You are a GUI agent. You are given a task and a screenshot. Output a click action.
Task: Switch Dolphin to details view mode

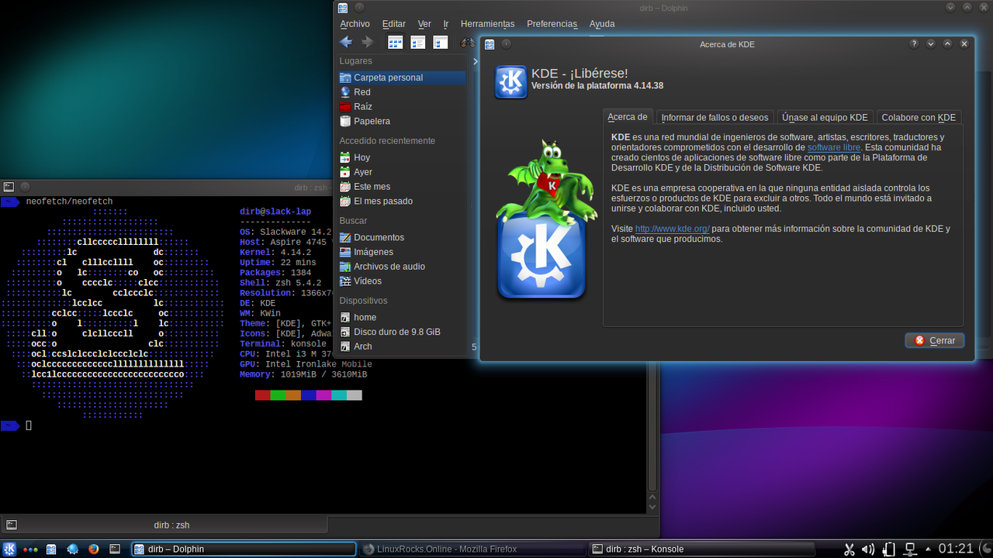(441, 43)
